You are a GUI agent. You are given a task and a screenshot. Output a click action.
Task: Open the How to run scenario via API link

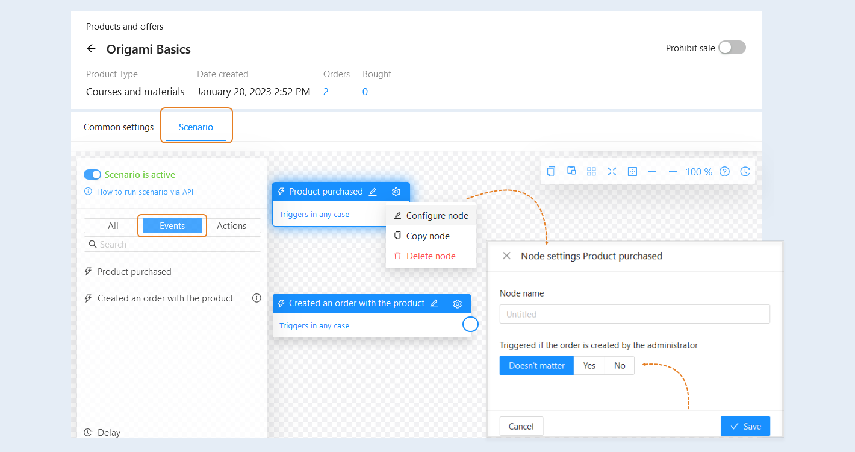click(x=145, y=192)
